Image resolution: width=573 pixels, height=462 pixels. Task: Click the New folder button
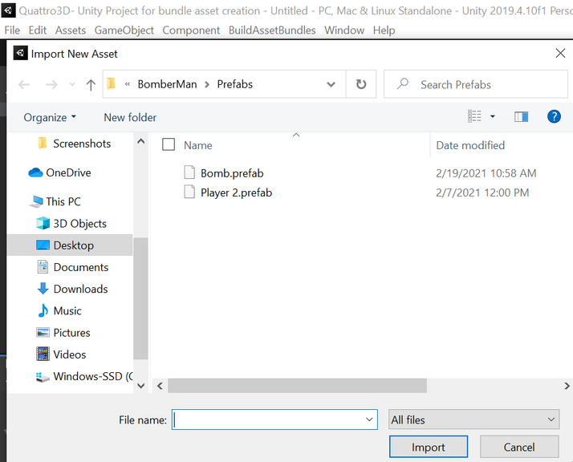[x=130, y=117]
